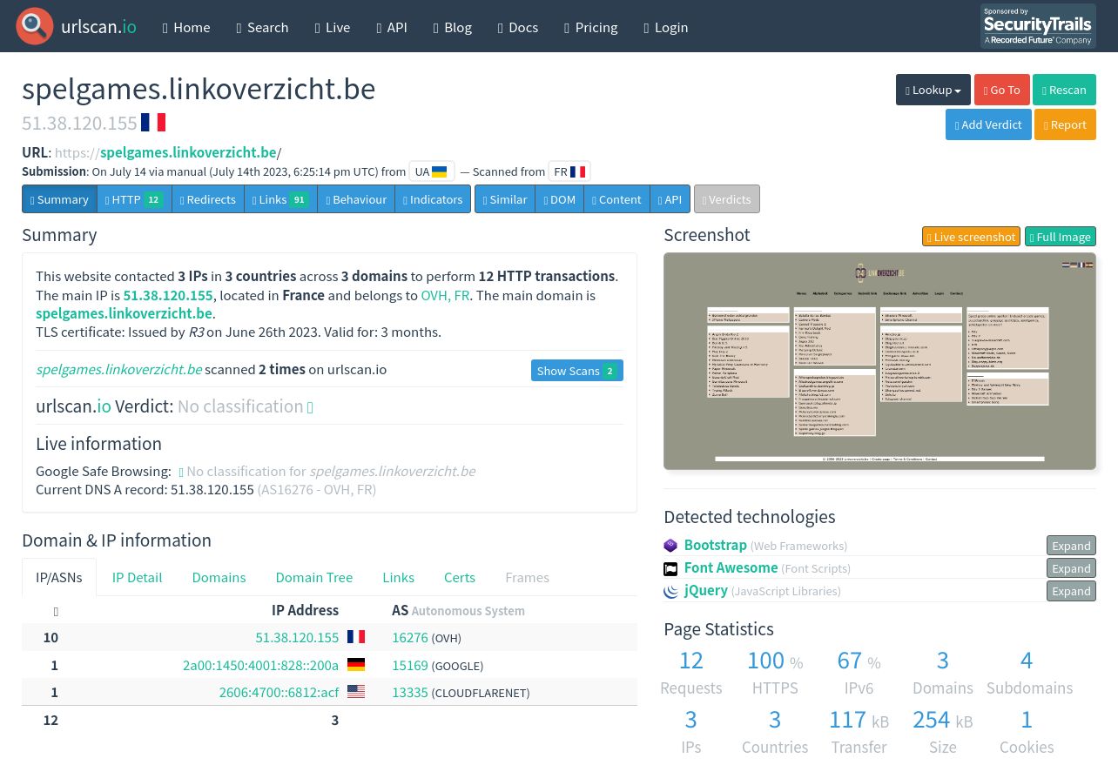
Task: Click the SecurityTrails sponsor banner
Action: click(x=1038, y=26)
